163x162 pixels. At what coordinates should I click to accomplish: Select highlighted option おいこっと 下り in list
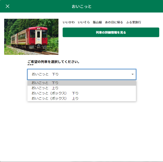(81, 83)
